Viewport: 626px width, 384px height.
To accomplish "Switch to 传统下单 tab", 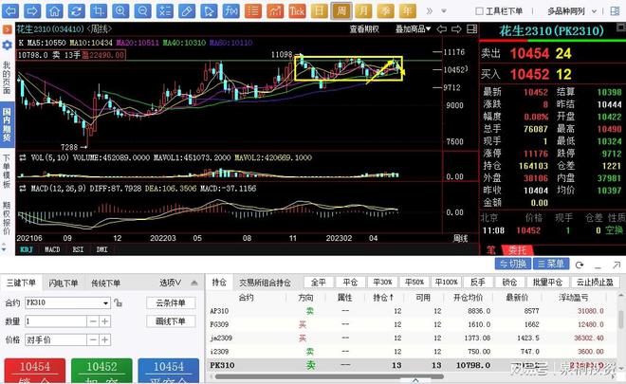I will point(105,283).
